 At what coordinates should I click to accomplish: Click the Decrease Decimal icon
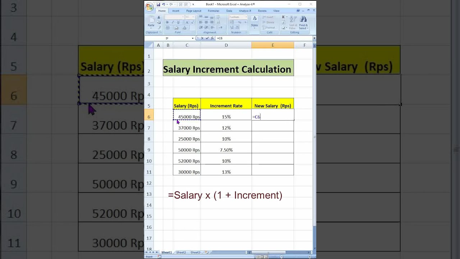(x=237, y=28)
